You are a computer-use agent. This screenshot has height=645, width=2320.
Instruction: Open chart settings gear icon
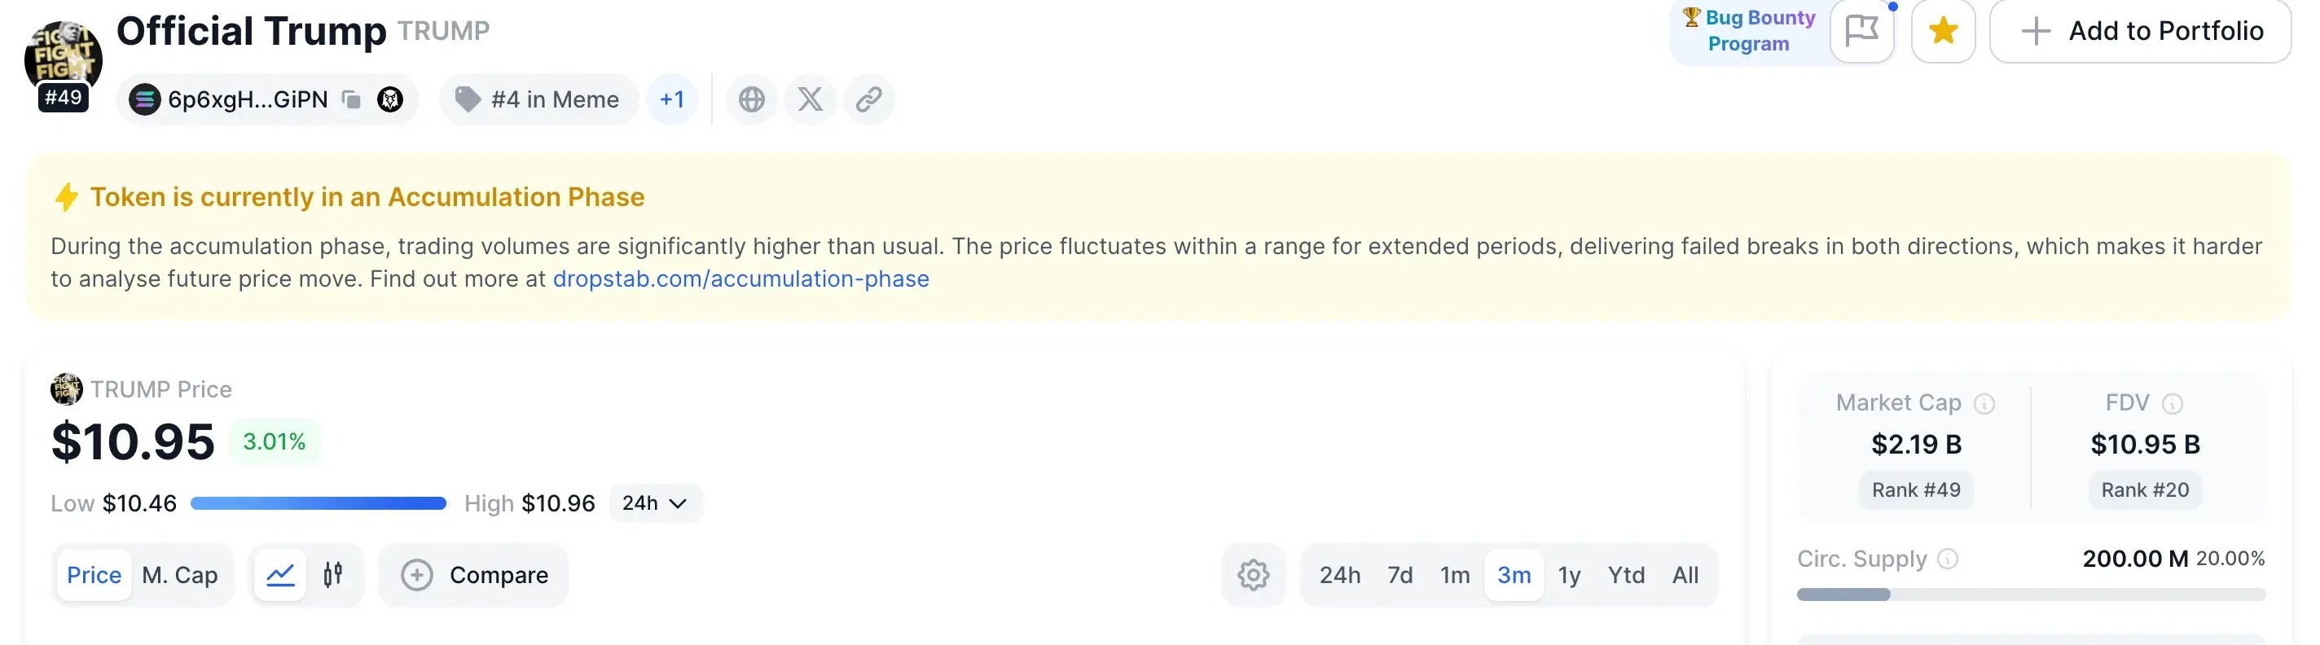click(1253, 575)
